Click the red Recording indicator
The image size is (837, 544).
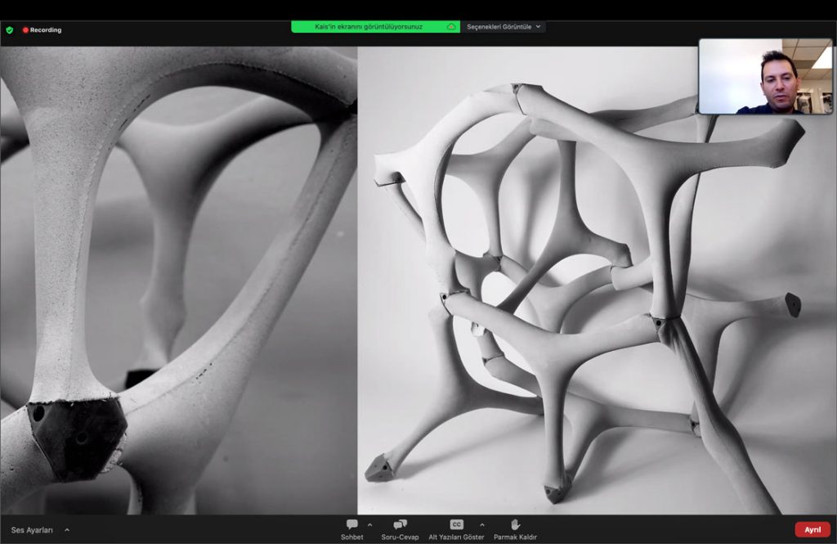coord(43,30)
